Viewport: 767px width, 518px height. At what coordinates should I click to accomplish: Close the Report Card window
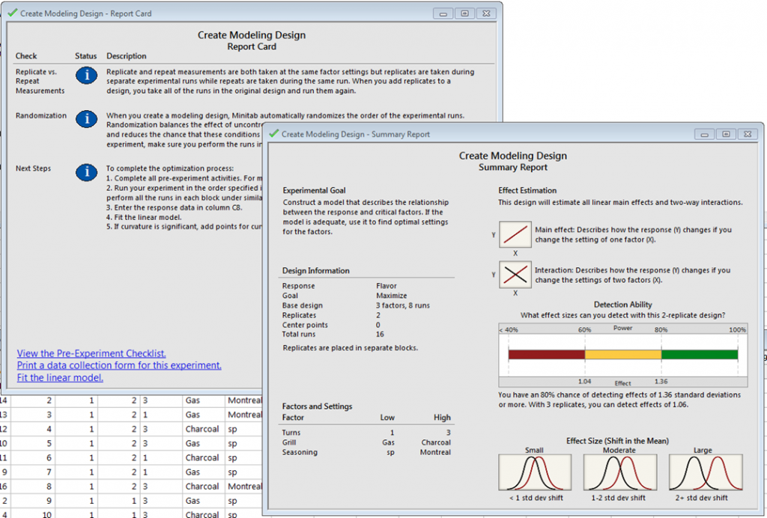tap(486, 13)
